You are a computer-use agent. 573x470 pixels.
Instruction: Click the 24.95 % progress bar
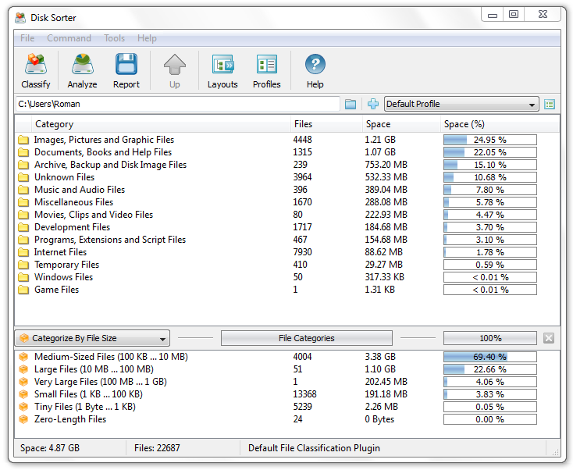pos(490,140)
